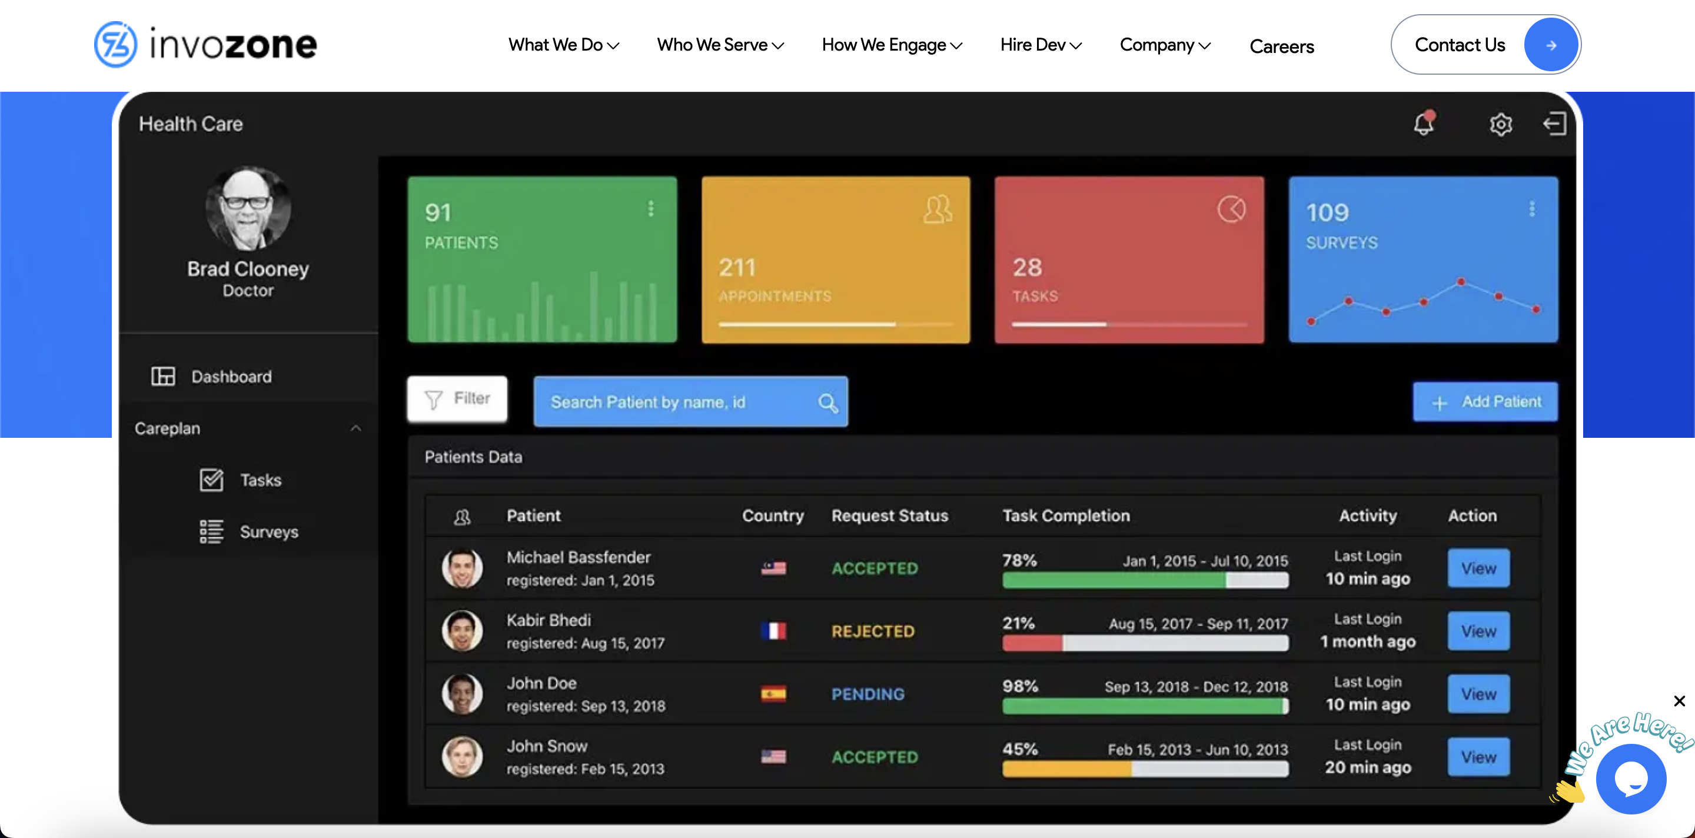1695x838 pixels.
Task: Open the Hire Dev dropdown menu
Action: click(1041, 45)
